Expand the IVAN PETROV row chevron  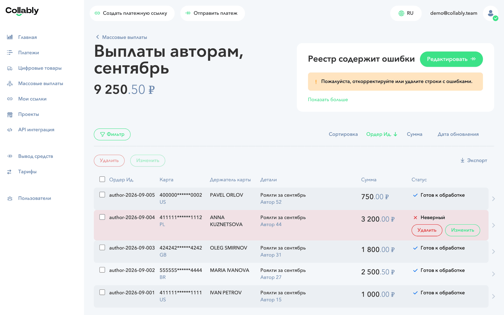(x=493, y=296)
